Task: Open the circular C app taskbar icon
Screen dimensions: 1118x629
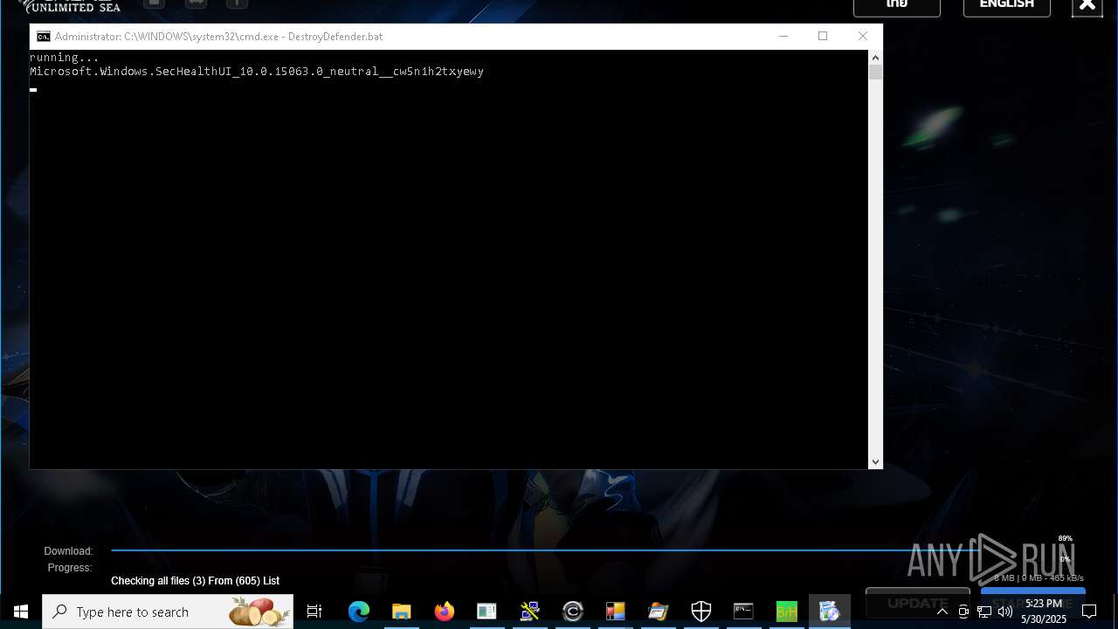Action: pos(573,612)
